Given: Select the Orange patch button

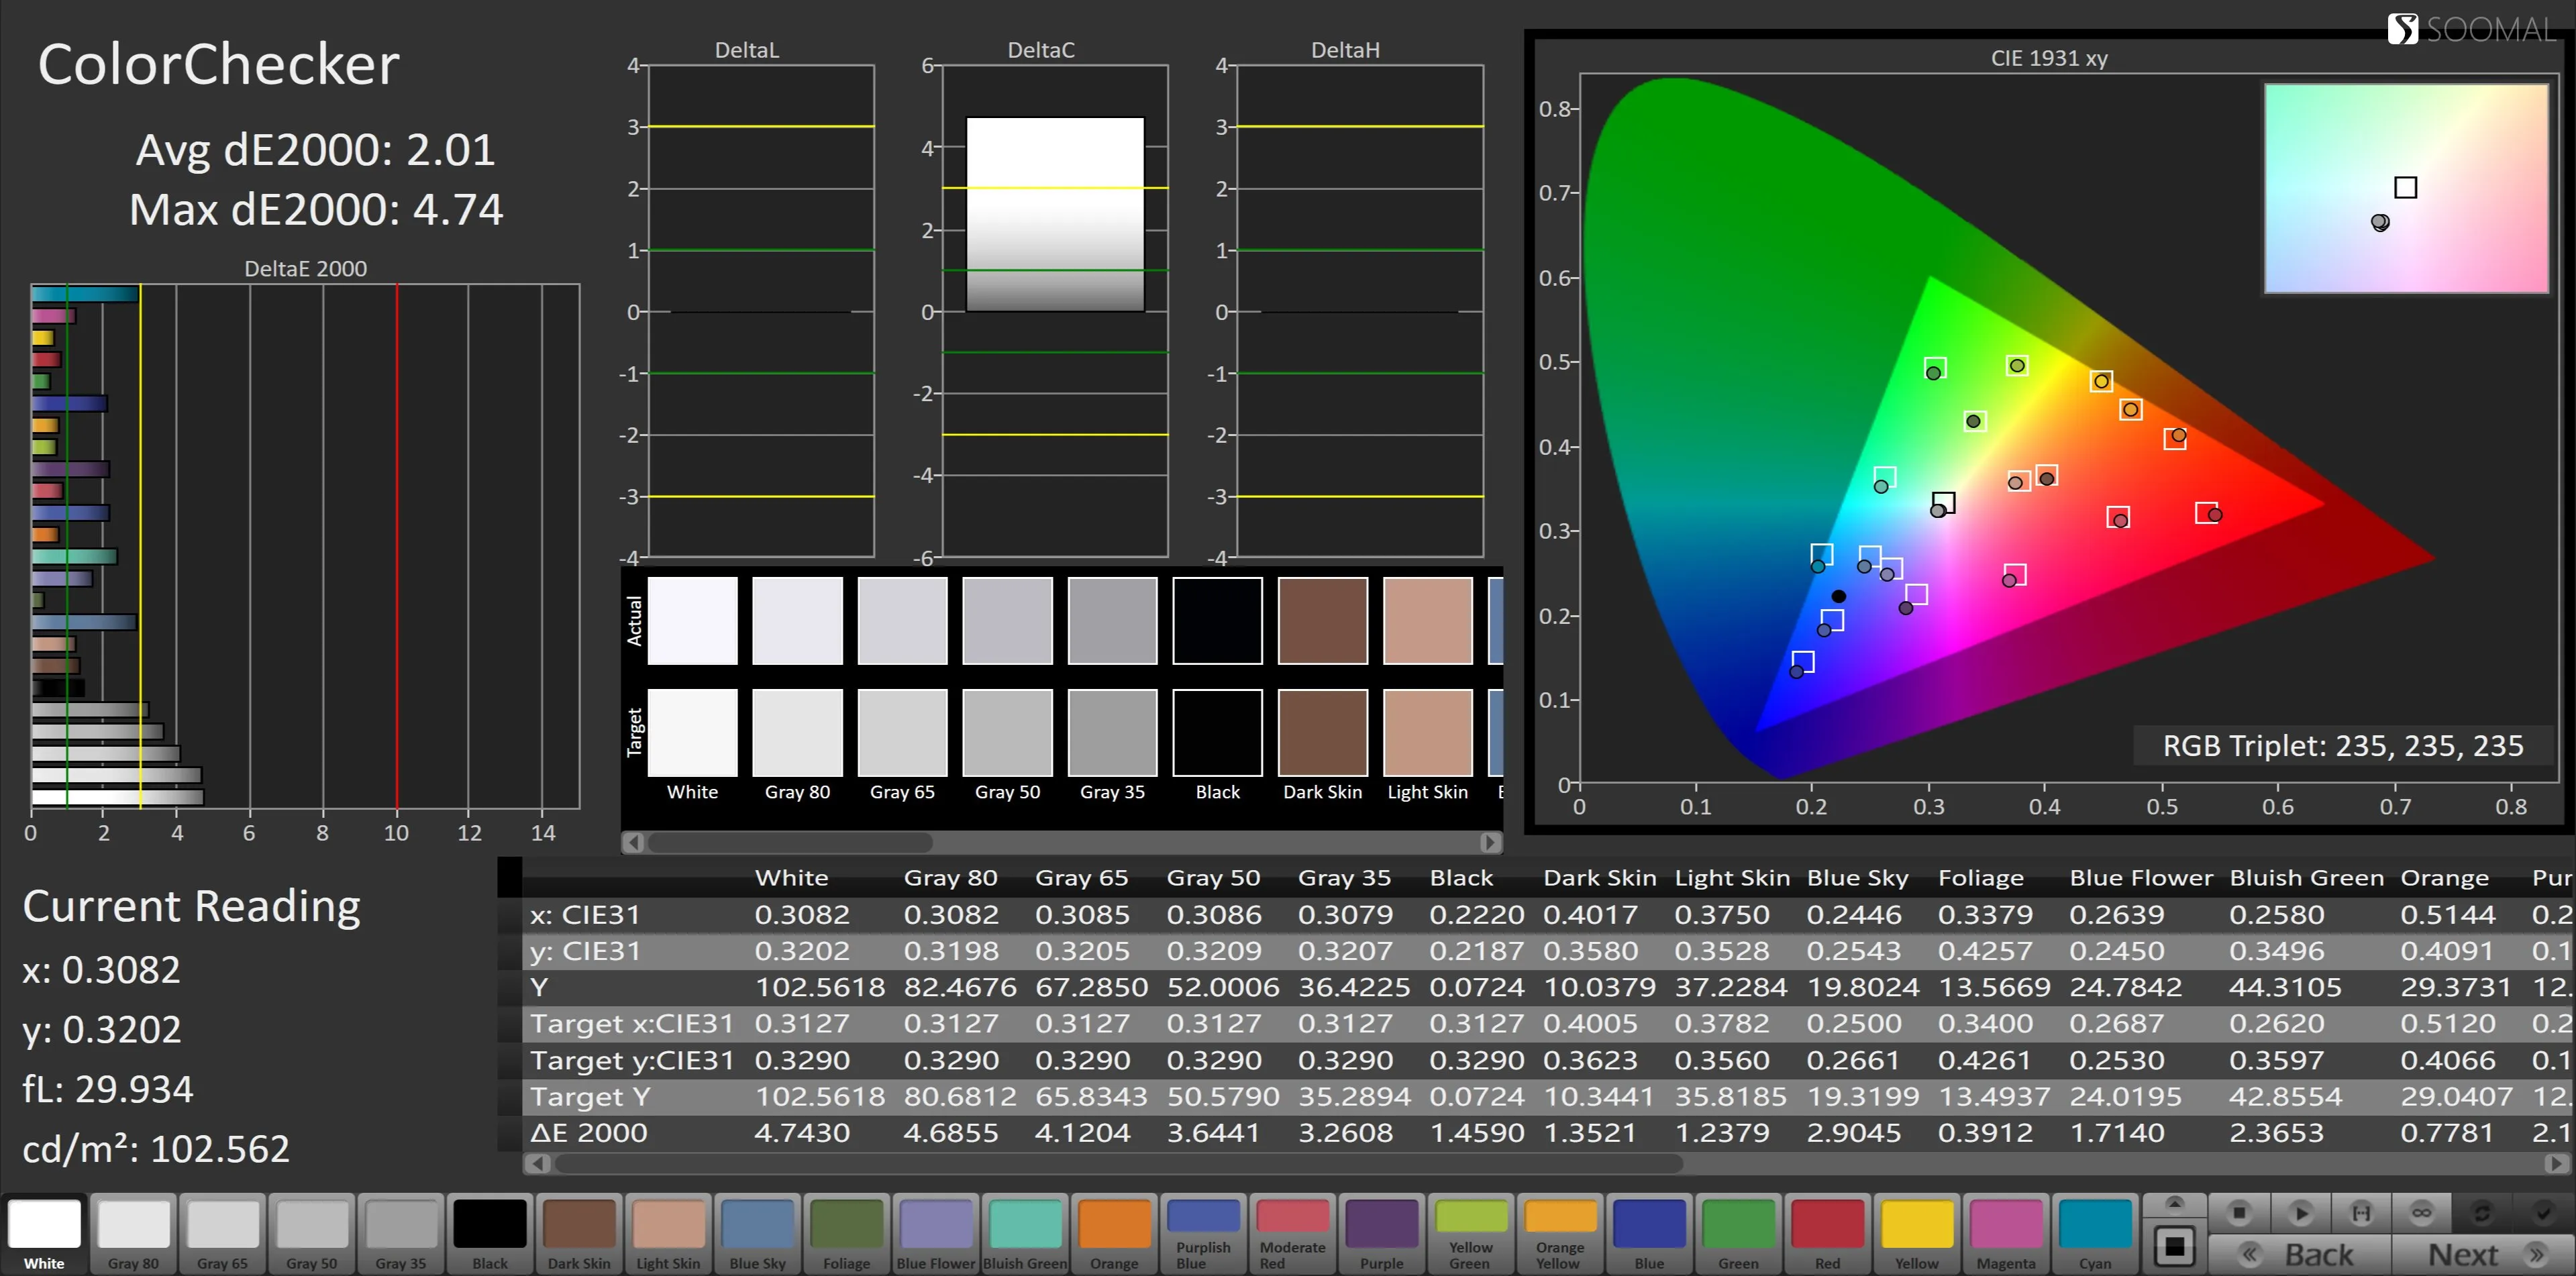Looking at the screenshot, I should [1114, 1234].
